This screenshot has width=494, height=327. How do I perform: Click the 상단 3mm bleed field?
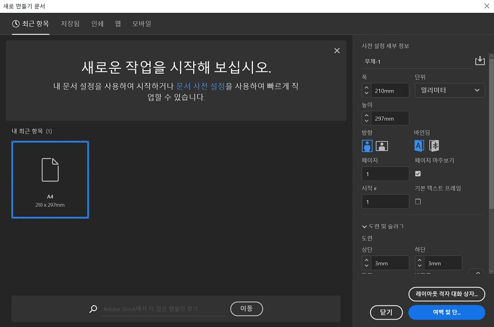coord(390,263)
